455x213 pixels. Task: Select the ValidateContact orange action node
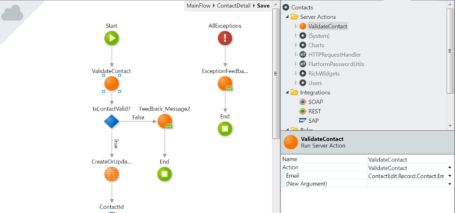point(112,84)
